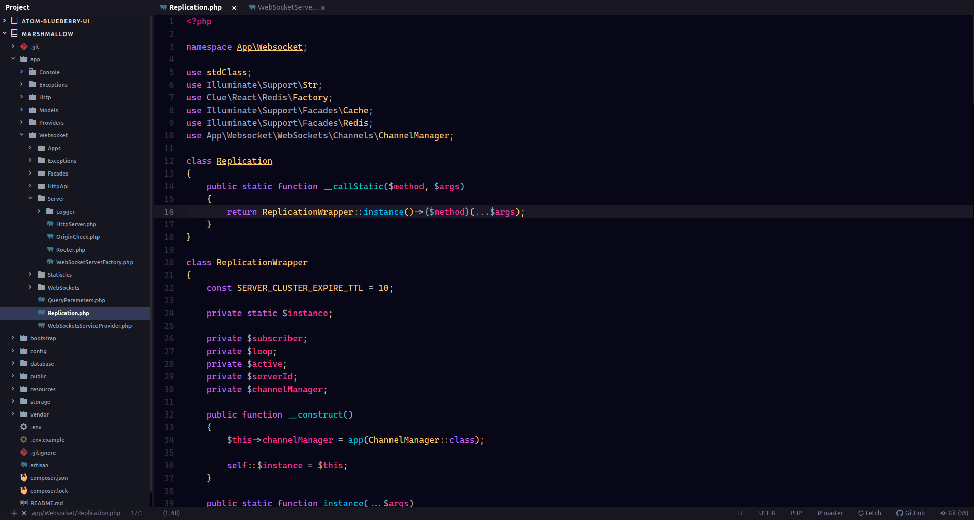Expand the Console folder chevron
974x520 pixels.
[x=22, y=72]
